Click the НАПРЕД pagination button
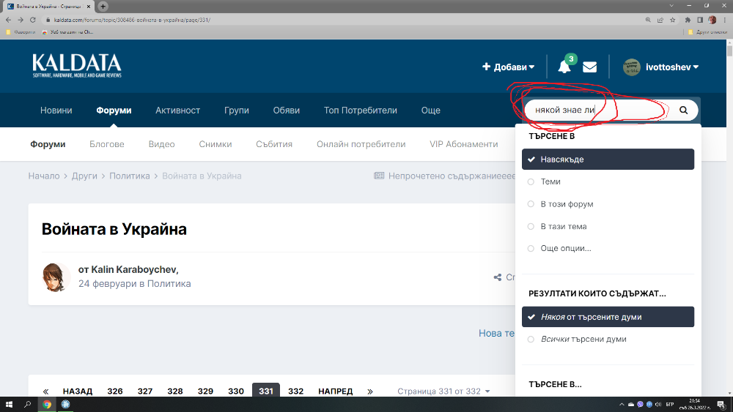Screen dimensions: 733x412 coord(335,391)
